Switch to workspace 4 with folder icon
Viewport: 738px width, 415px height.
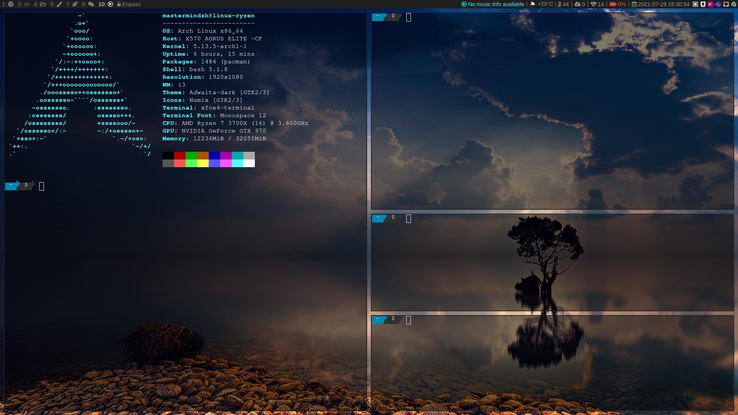(40, 4)
